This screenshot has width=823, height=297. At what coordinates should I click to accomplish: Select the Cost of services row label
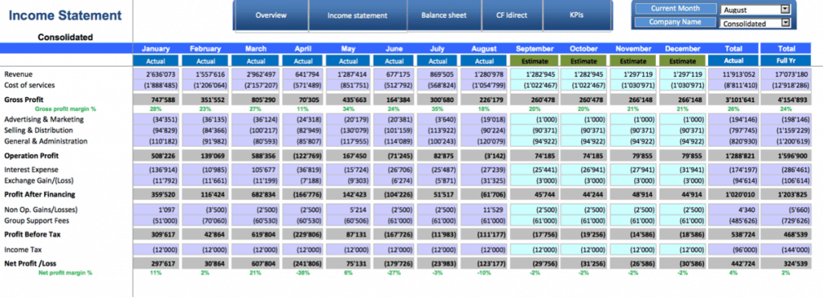[x=30, y=85]
